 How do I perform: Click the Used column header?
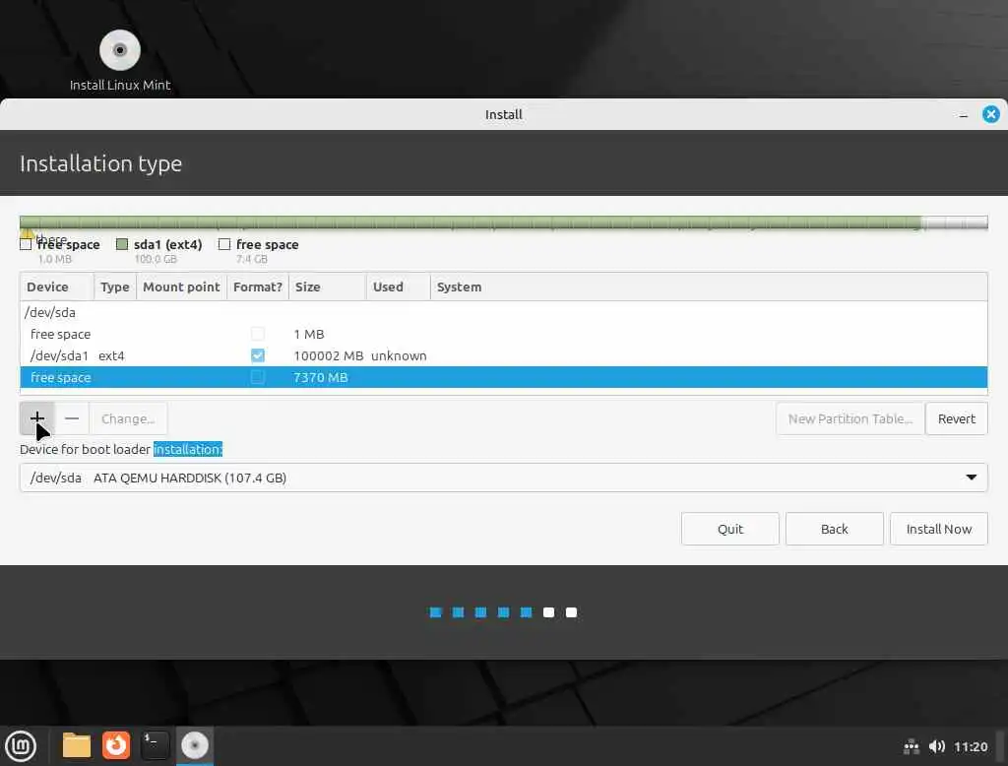click(x=398, y=287)
